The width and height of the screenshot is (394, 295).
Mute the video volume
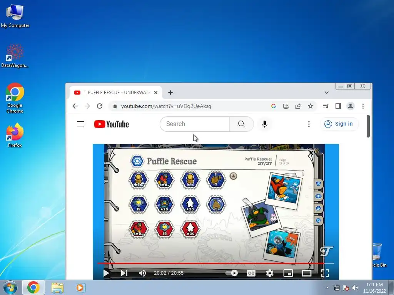(142, 273)
